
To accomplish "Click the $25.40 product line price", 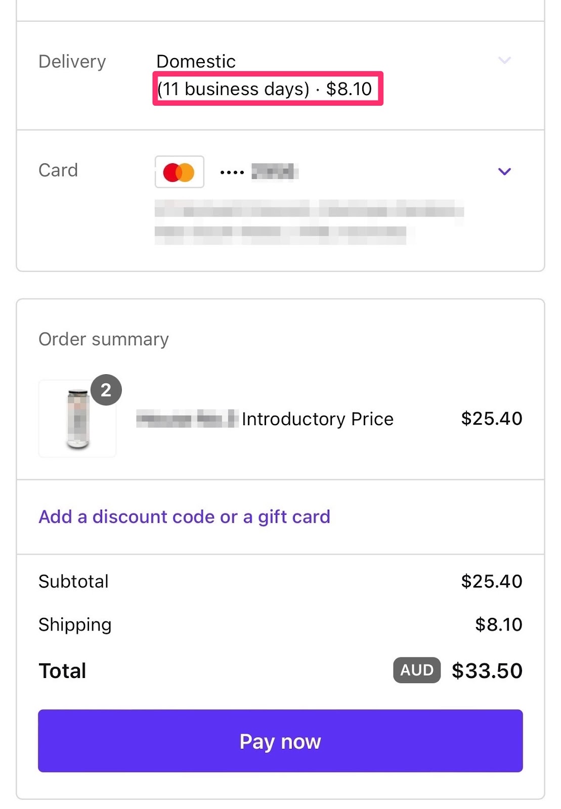I will click(x=491, y=419).
